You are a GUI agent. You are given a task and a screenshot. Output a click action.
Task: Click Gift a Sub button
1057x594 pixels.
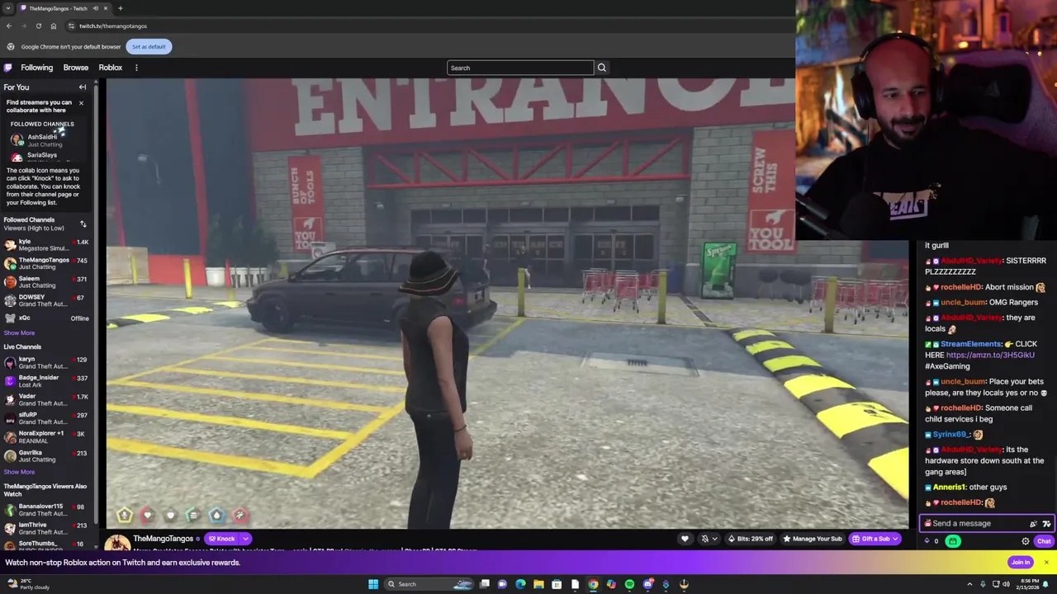(x=872, y=539)
